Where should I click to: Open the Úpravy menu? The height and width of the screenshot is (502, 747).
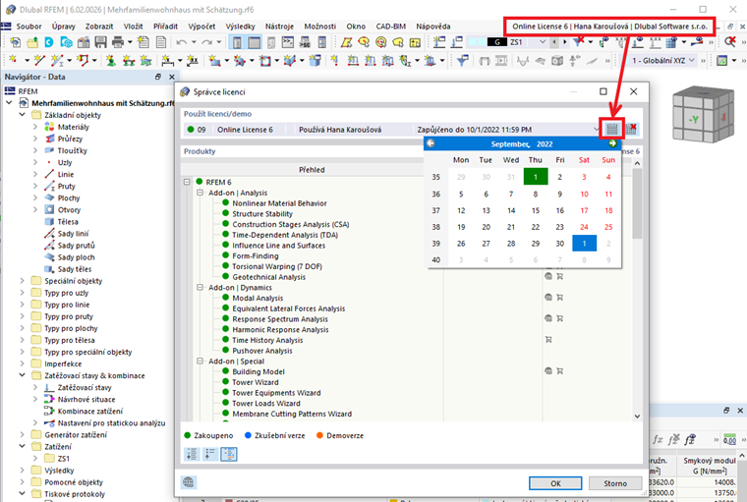(63, 27)
